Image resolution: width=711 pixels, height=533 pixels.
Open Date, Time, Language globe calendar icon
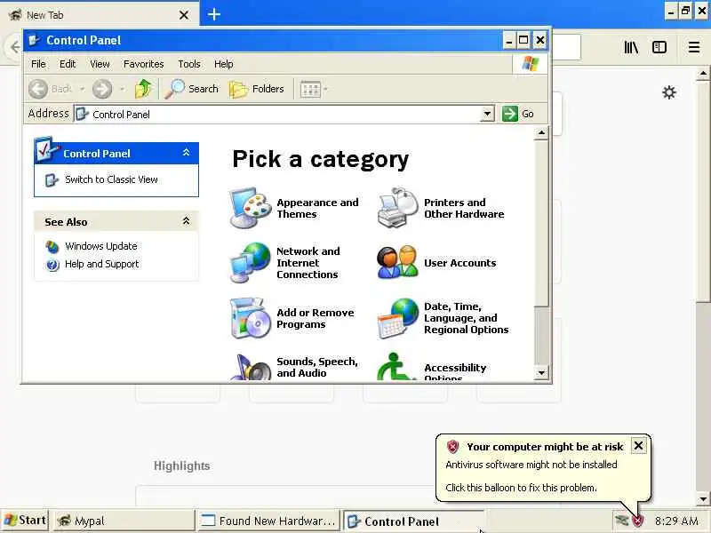pos(397,318)
